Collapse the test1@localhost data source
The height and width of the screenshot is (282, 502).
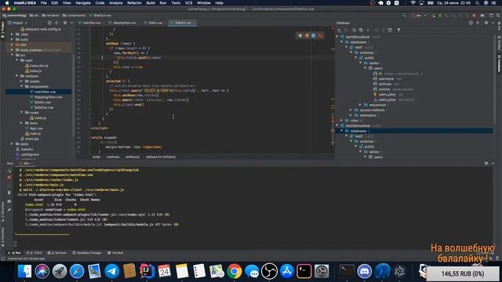(x=337, y=37)
